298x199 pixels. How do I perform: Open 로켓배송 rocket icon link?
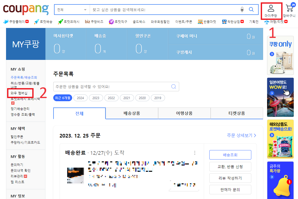point(43,22)
